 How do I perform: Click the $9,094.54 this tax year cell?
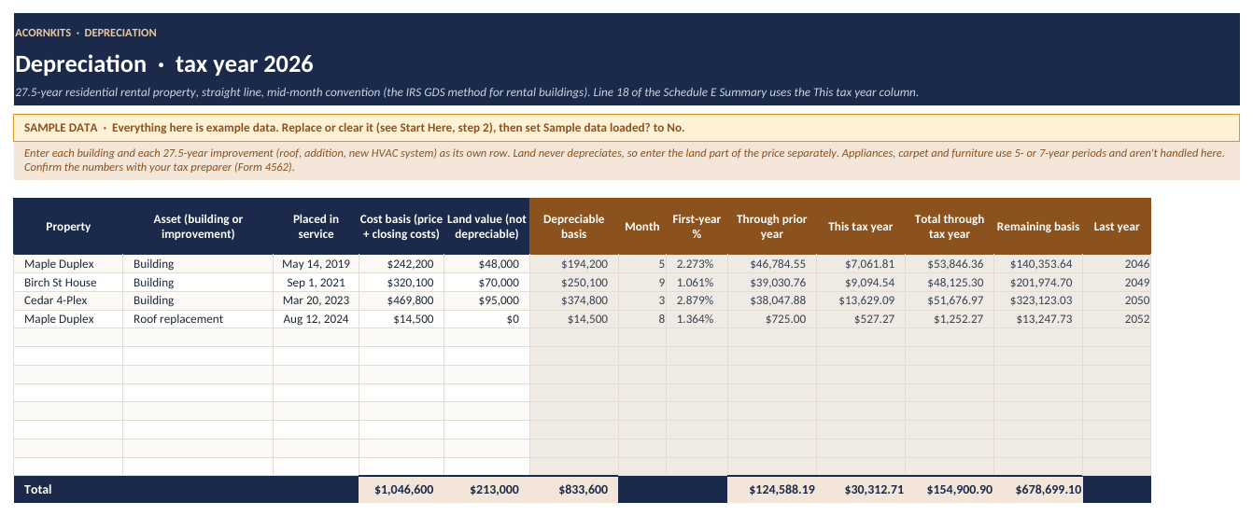click(x=860, y=283)
